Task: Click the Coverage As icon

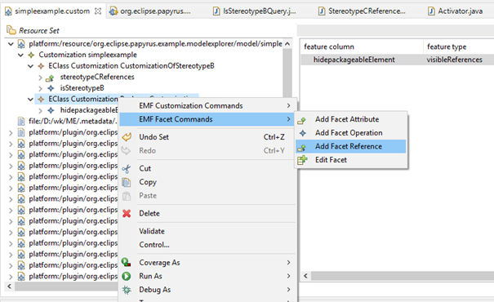Action: [x=127, y=262]
